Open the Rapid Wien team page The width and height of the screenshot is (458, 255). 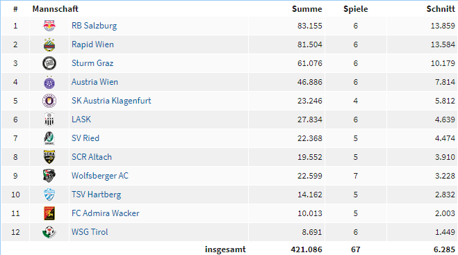(92, 44)
